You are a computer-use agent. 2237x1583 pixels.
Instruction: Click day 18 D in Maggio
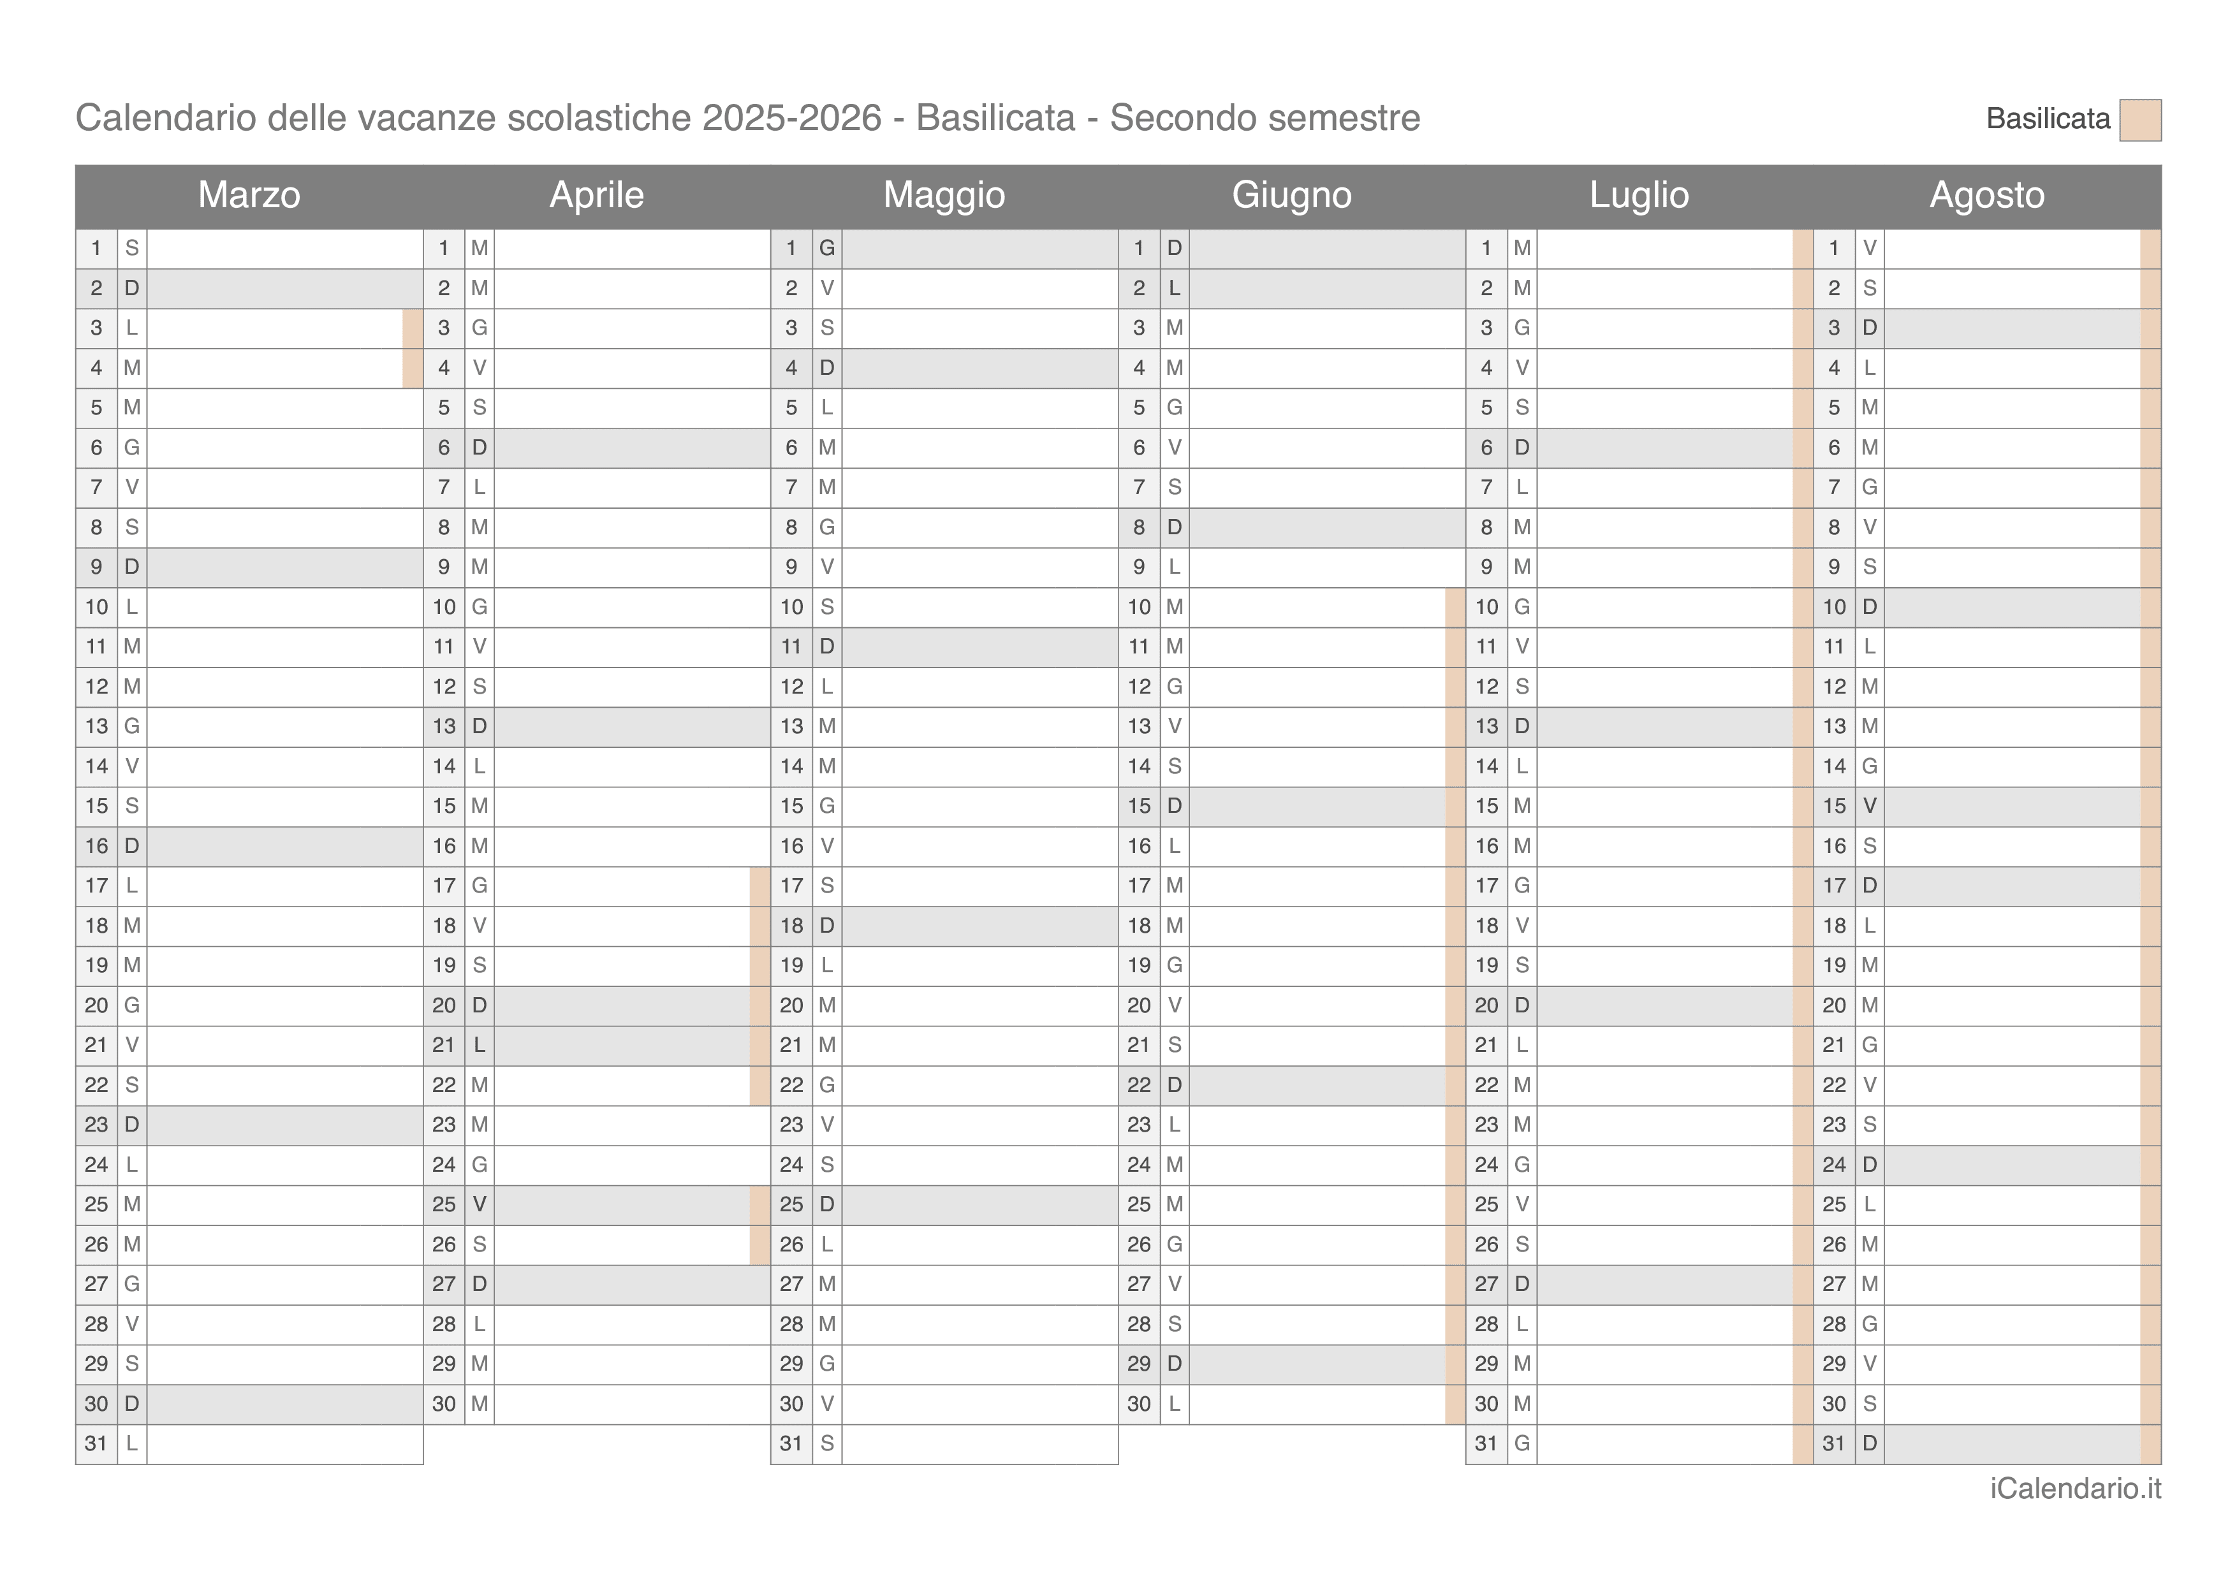tap(944, 926)
